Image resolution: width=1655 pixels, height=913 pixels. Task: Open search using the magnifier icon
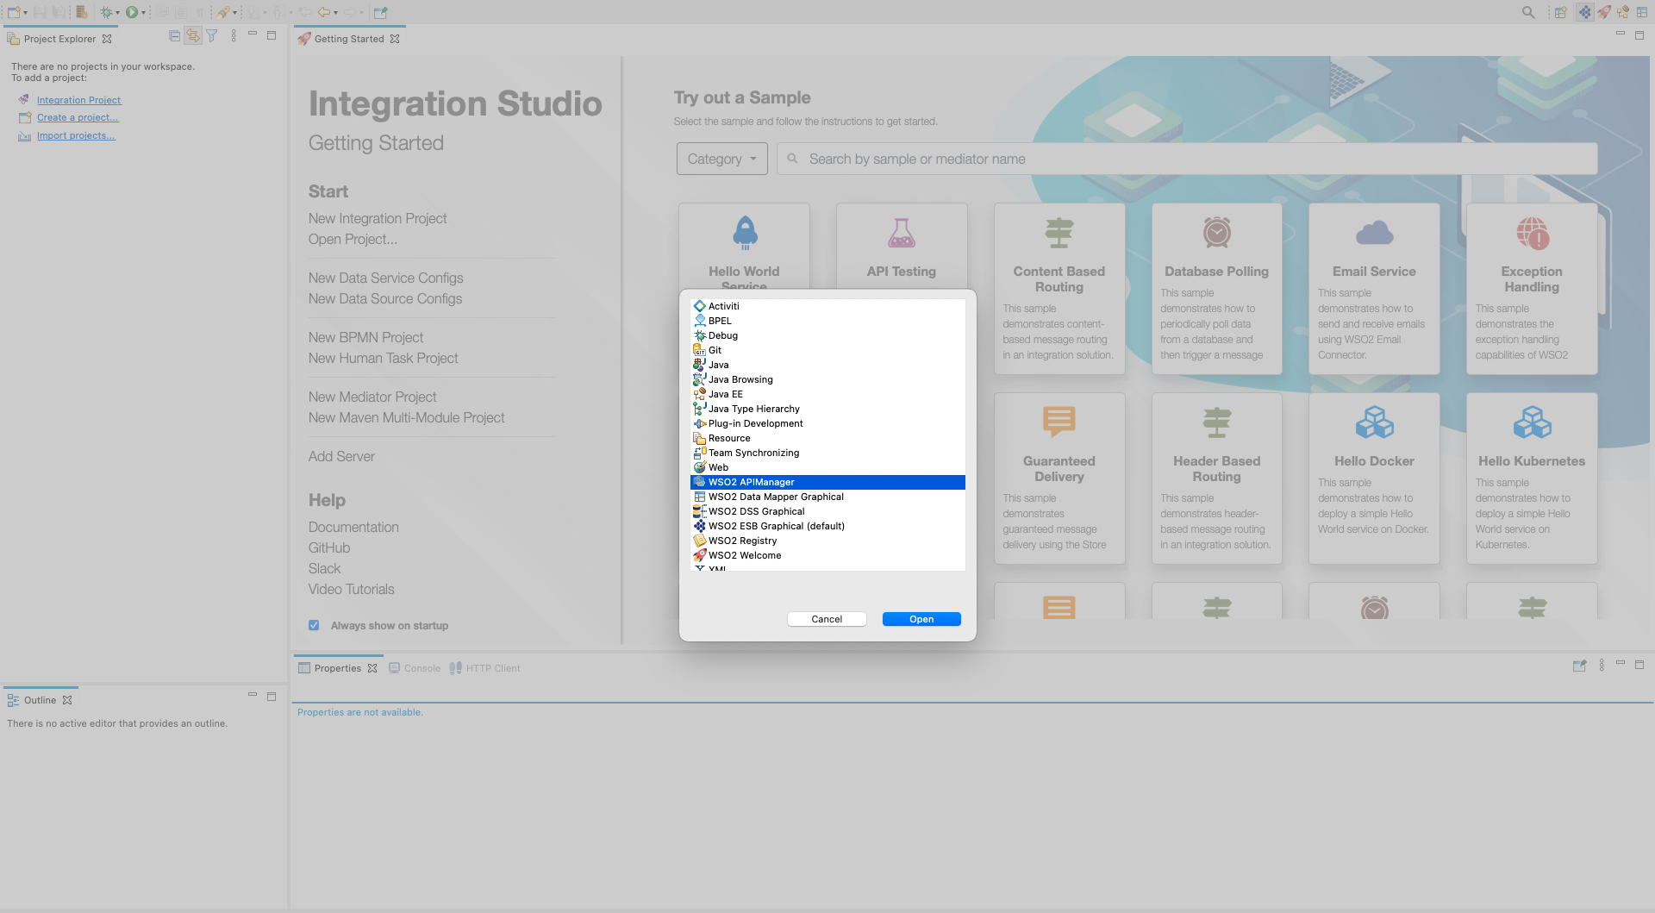click(x=1528, y=12)
